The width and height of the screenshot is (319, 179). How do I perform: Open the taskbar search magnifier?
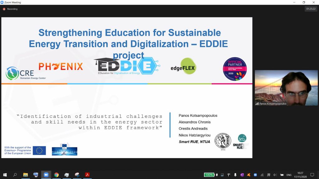[x=15, y=175]
